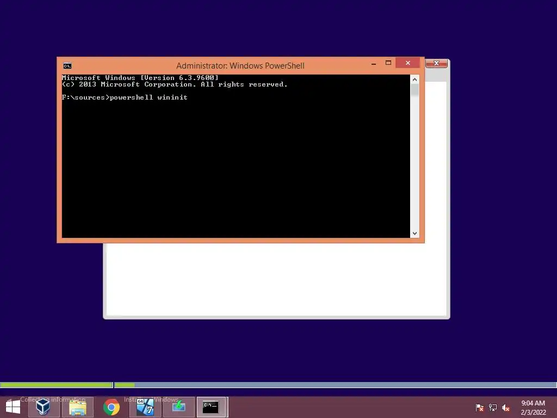Launch Google Chrome from the taskbar

(x=112, y=407)
